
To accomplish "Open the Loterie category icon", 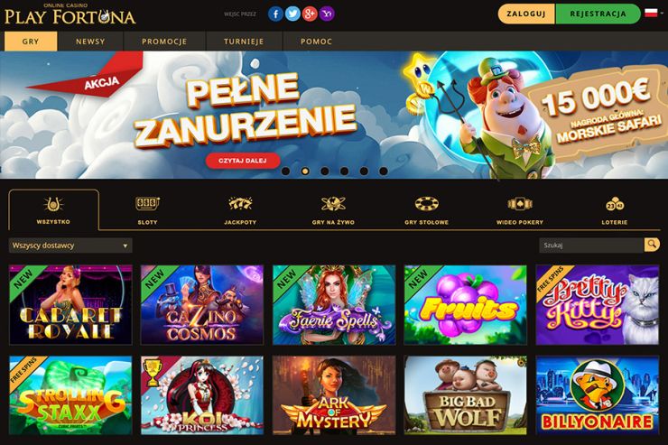I will [x=615, y=204].
